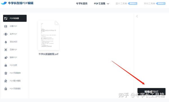Select the 牛学长频道教程.pdf document thumbnail

48,35
